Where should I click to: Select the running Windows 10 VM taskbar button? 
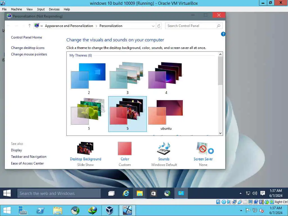click(127, 210)
